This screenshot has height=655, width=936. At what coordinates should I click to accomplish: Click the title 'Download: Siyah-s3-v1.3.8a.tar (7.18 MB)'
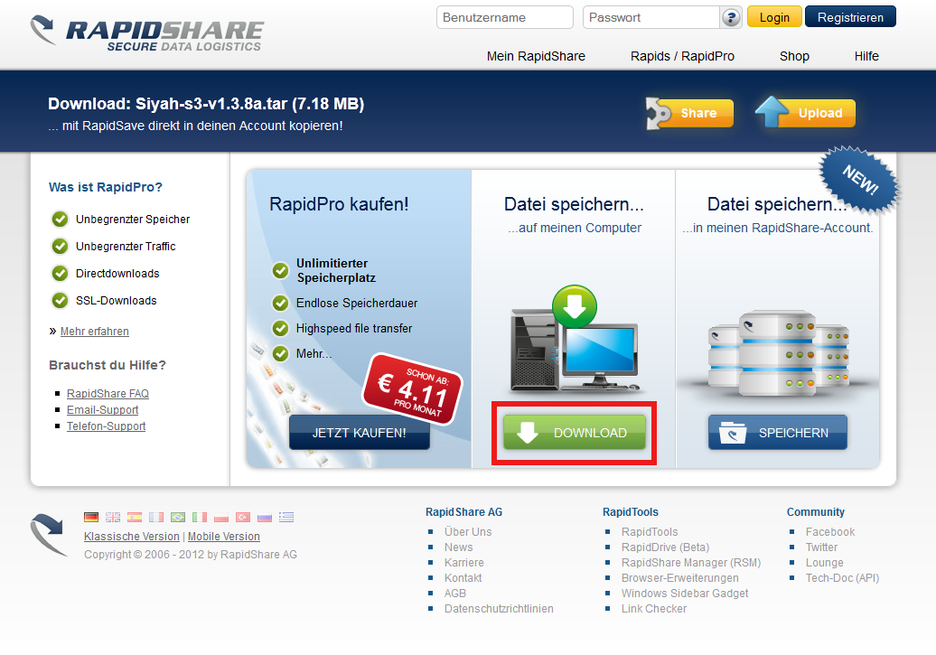(x=206, y=104)
